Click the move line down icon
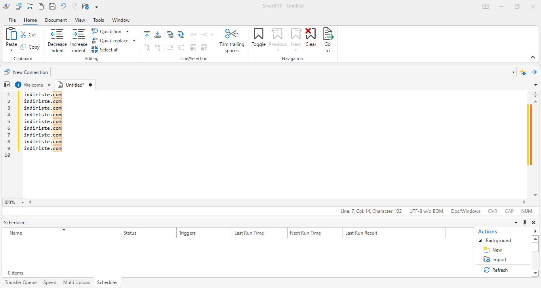Image resolution: width=541 pixels, height=288 pixels. 158,35
